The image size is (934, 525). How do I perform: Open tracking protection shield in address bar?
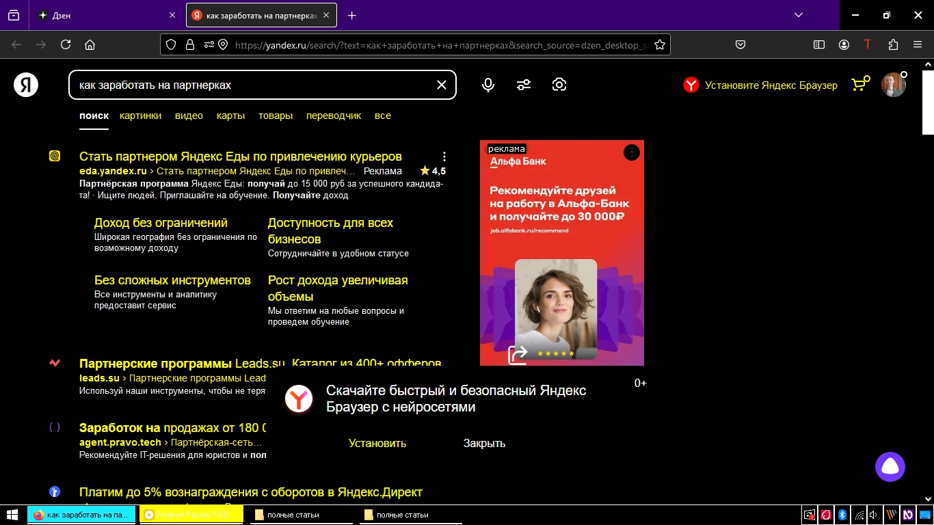tap(172, 44)
